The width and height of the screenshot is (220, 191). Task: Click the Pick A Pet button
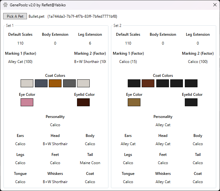pos(15,16)
